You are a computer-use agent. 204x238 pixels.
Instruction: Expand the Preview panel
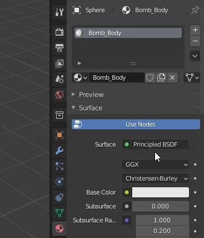pyautogui.click(x=73, y=94)
